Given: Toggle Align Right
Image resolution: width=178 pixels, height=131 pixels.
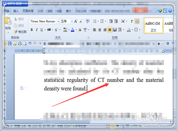Looking at the screenshot, I should click(105, 30).
